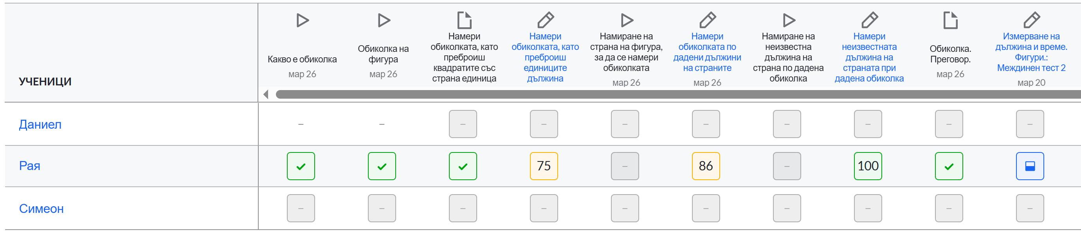Click pencil icon above Междинен тест 2
The image size is (1081, 232).
click(1031, 20)
